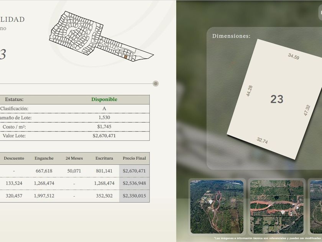
Task: Open first aerial thumbnail with winding road
Action: pyautogui.click(x=217, y=207)
